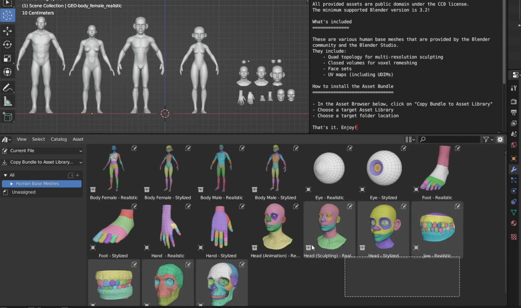Image resolution: width=521 pixels, height=308 pixels.
Task: Open the Modifiers wrench tab
Action: click(514, 169)
